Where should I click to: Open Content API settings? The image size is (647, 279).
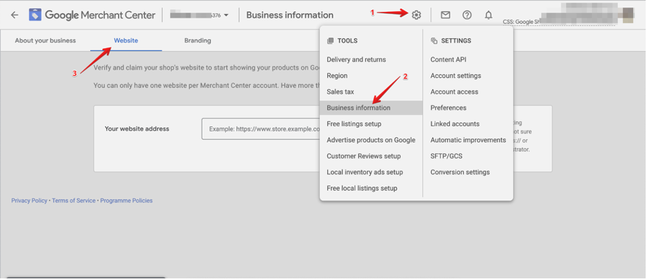coord(448,60)
